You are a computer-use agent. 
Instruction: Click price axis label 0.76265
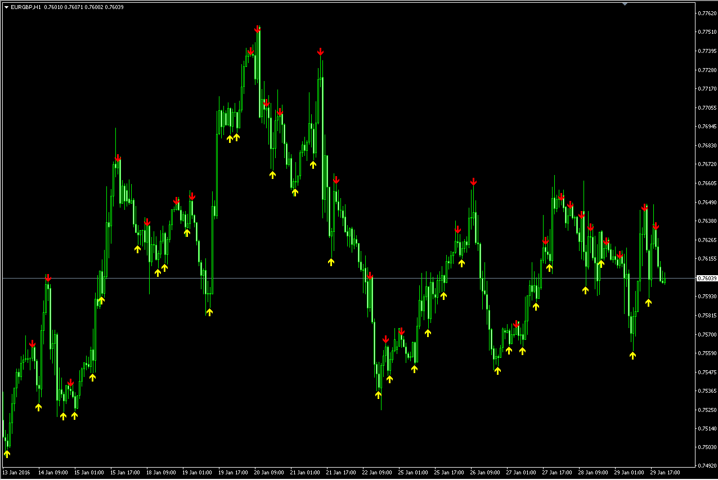(x=707, y=240)
